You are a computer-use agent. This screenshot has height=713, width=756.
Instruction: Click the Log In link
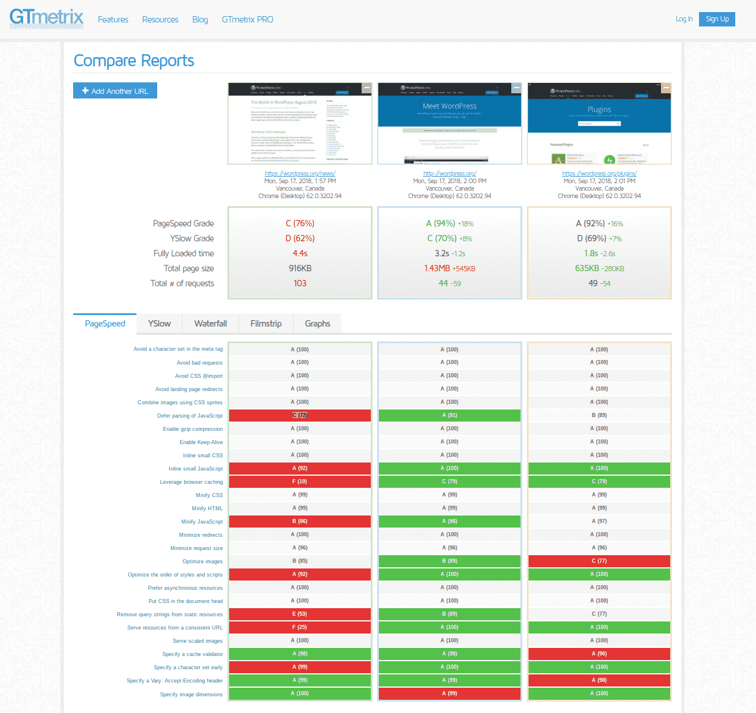click(x=684, y=19)
